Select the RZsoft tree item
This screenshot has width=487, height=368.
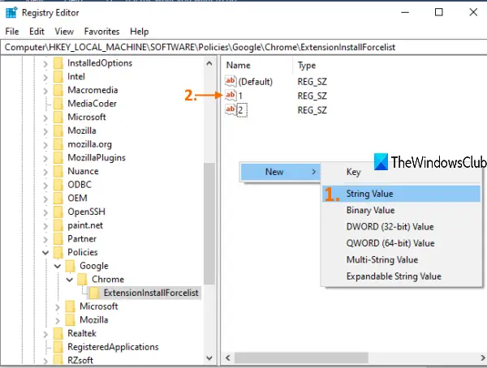[x=80, y=360]
